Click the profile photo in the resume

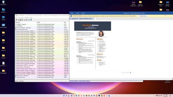pyautogui.click(x=101, y=34)
